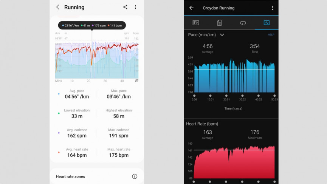The width and height of the screenshot is (327, 184).
Task: Open the laps tab icon
Action: click(243, 23)
